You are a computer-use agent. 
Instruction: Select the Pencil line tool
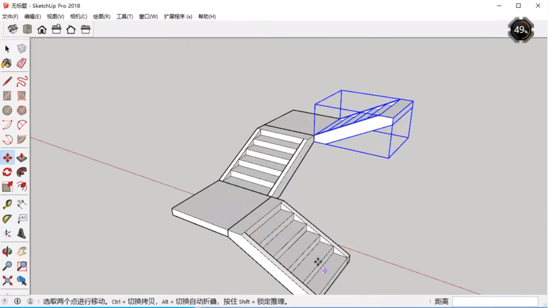point(7,81)
